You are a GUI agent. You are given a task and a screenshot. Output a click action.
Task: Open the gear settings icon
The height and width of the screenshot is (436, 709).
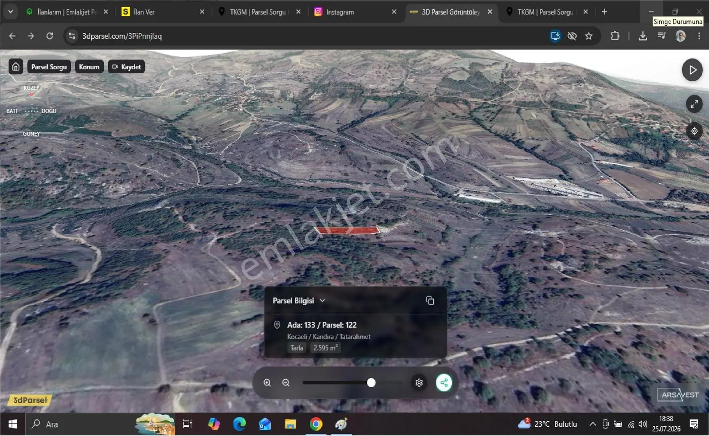pyautogui.click(x=419, y=383)
